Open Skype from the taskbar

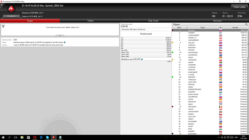click(47, 137)
